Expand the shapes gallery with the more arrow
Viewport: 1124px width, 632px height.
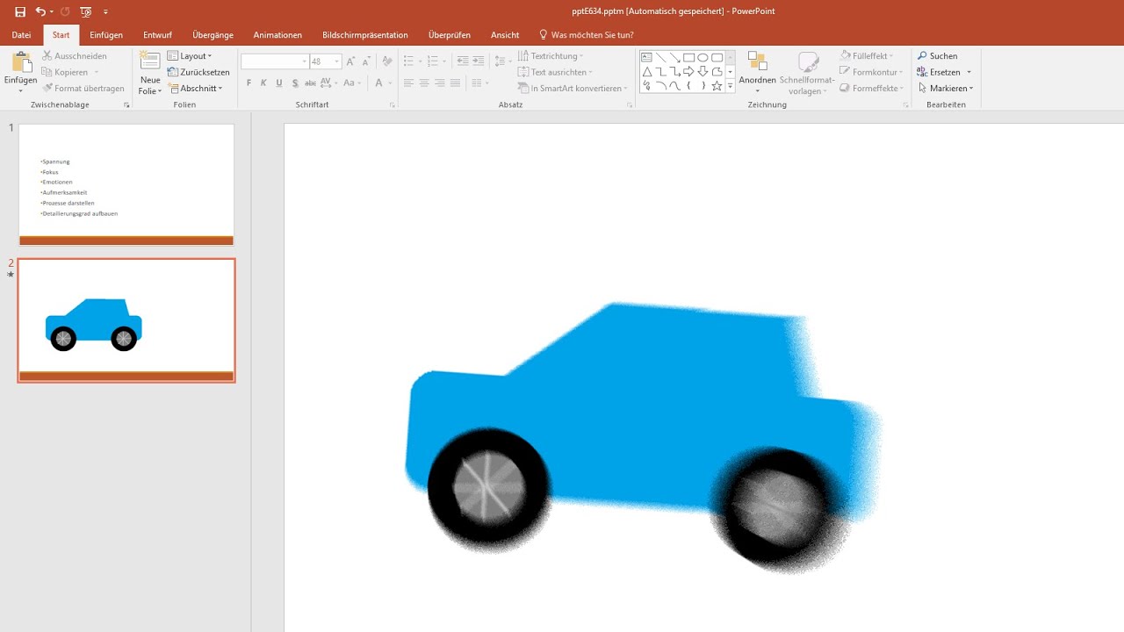point(731,86)
